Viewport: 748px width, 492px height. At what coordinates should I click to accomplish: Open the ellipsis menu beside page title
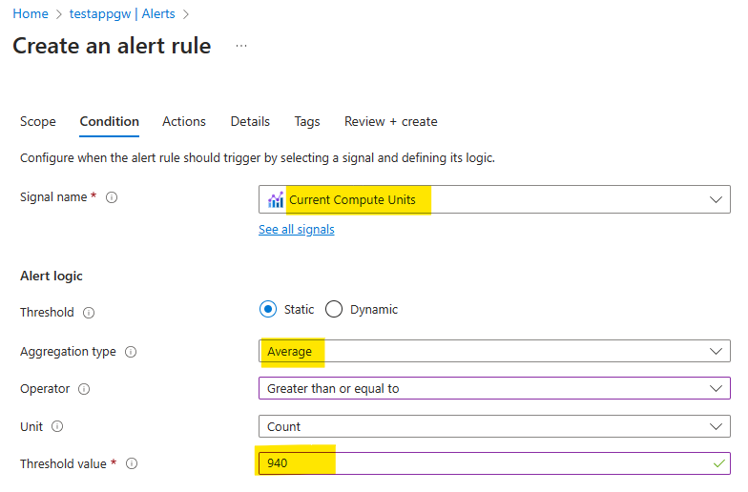click(x=241, y=46)
